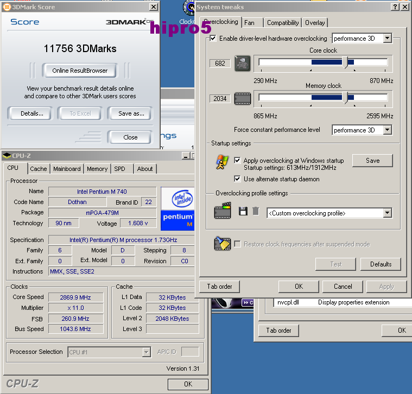Click the Core clock slider handle
The width and height of the screenshot is (412, 394).
[345, 62]
